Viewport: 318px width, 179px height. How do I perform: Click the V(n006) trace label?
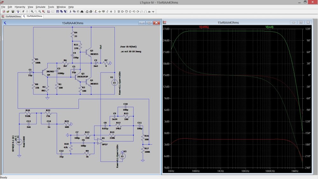click(x=204, y=27)
